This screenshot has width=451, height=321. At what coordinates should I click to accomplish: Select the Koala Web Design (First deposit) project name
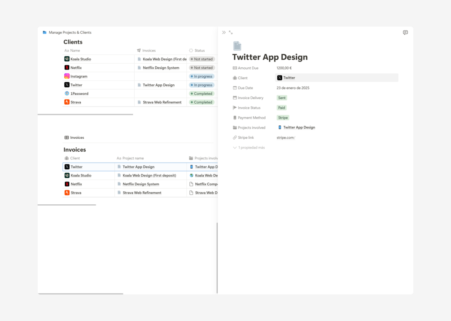(x=149, y=176)
